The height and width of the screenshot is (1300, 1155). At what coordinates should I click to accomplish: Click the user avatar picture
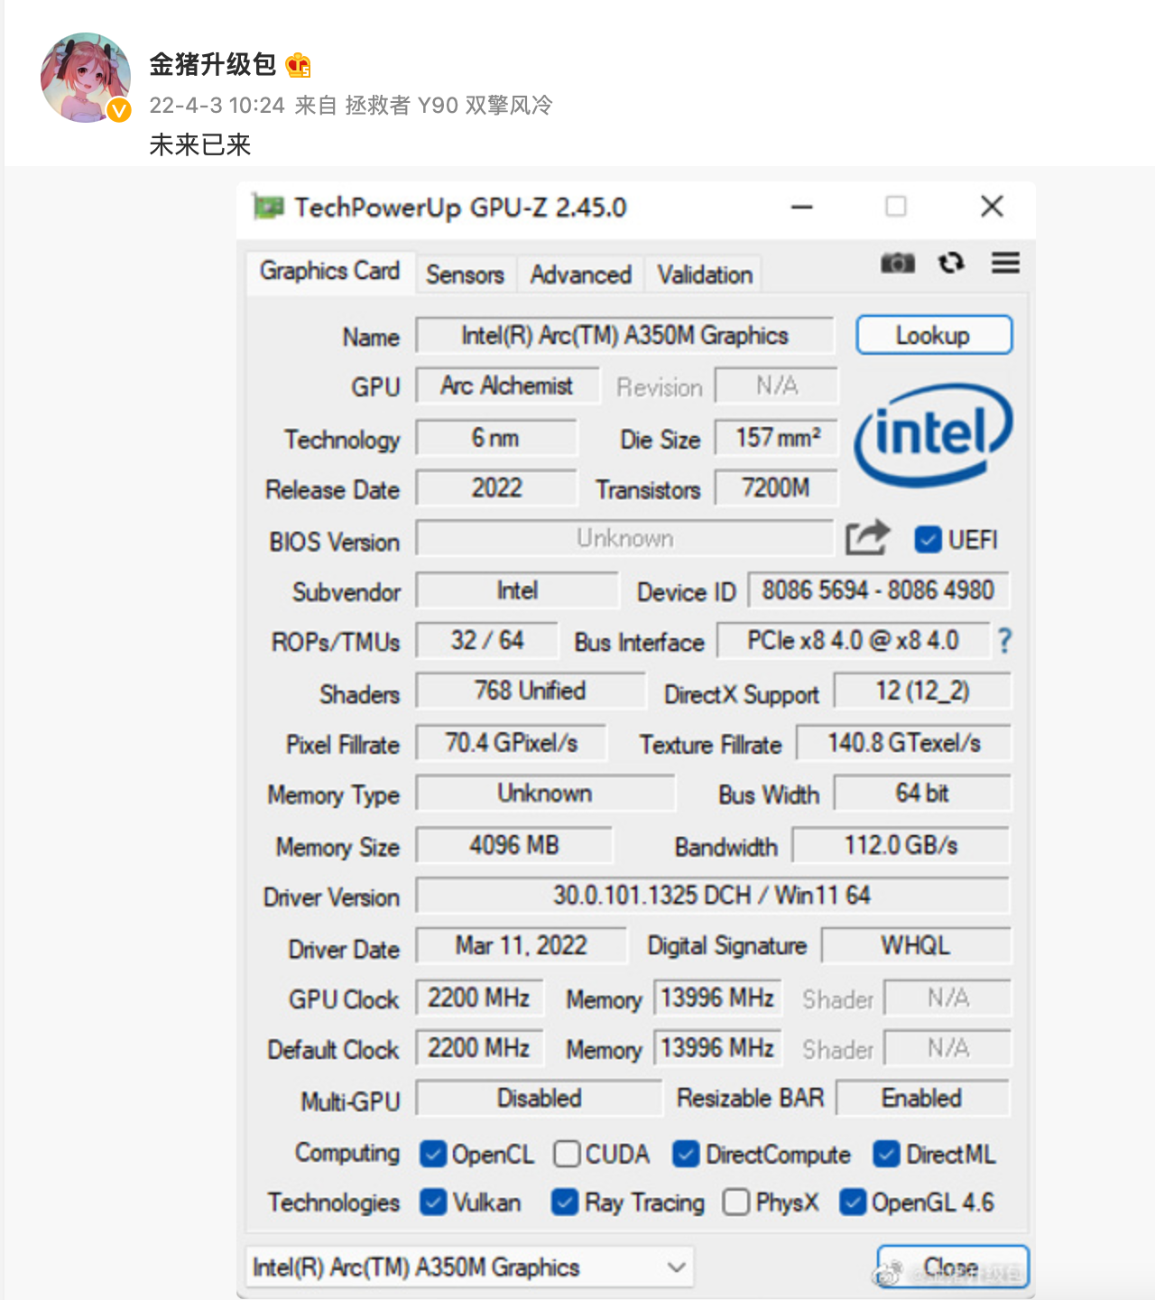click(x=86, y=79)
